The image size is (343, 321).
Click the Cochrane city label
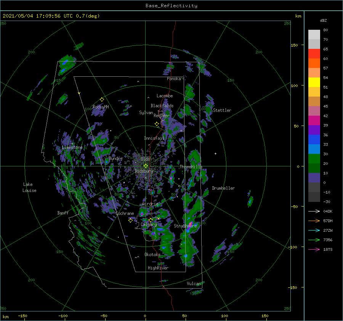click(125, 213)
